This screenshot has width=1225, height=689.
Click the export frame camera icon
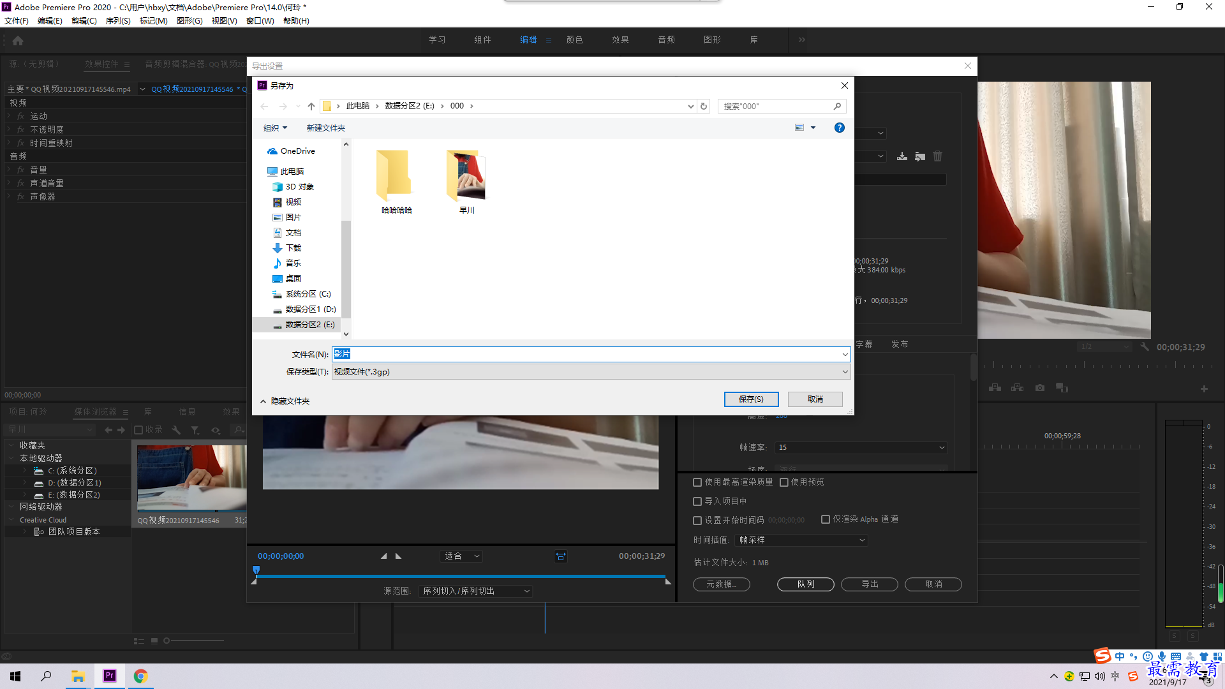pos(1040,388)
